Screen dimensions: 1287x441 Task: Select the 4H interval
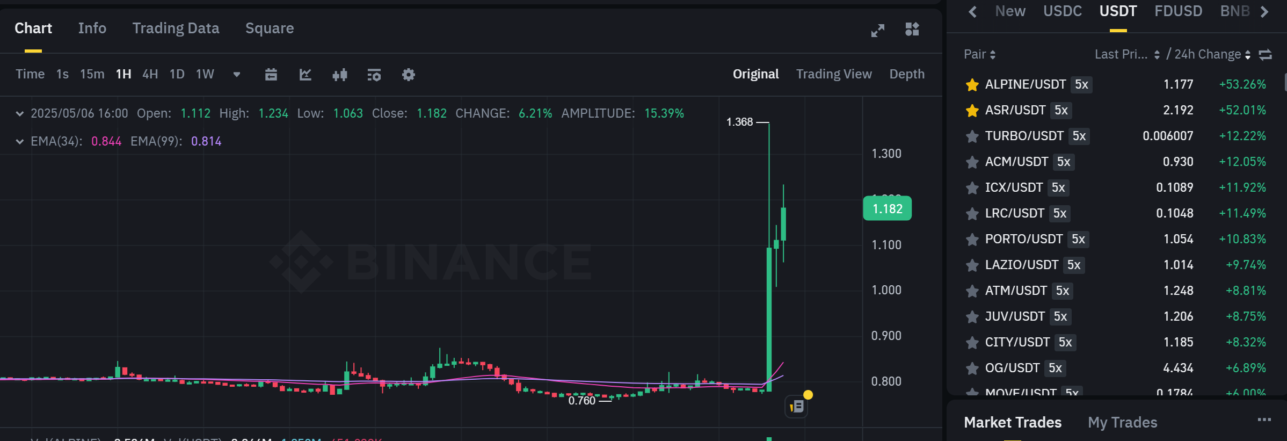click(150, 74)
